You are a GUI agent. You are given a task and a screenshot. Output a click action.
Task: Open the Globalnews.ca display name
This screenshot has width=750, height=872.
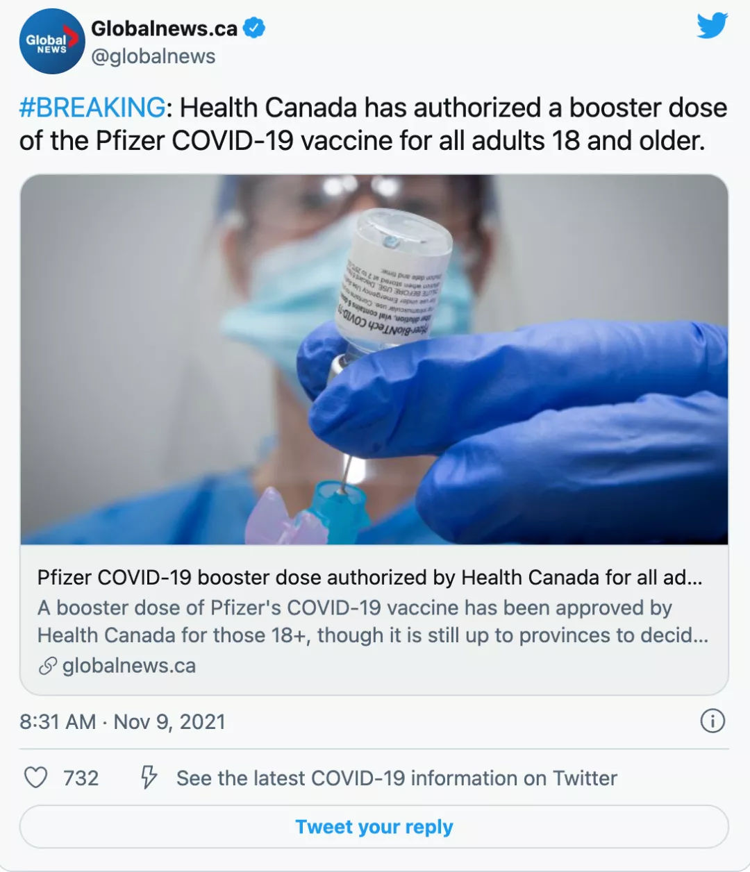(x=164, y=28)
